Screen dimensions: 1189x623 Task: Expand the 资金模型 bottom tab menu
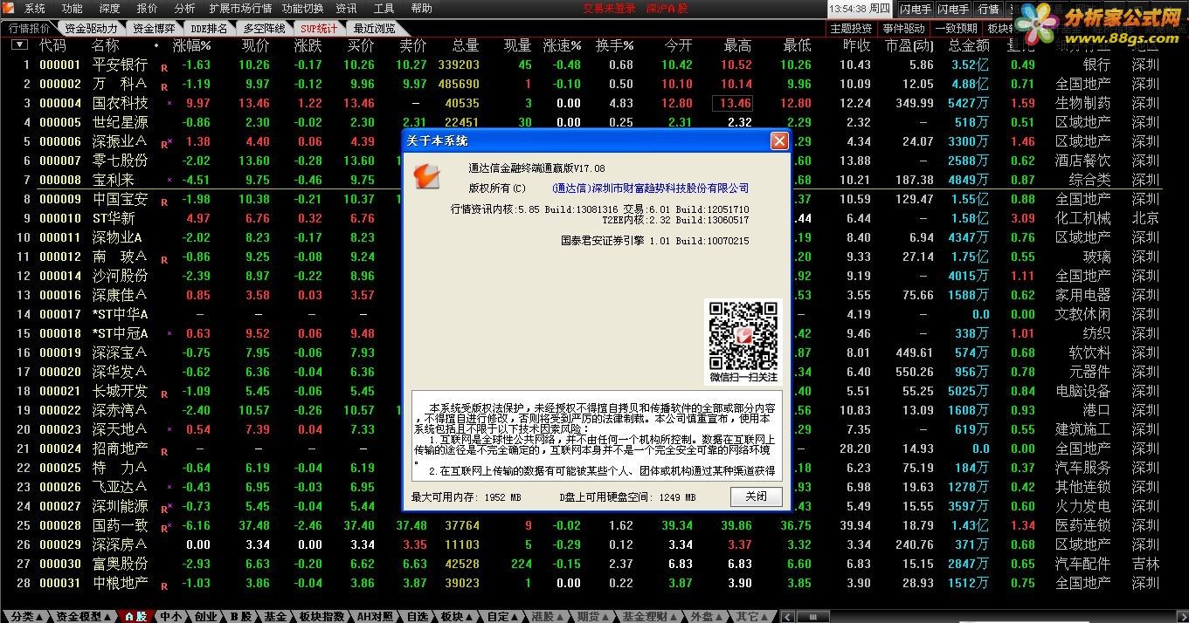point(108,617)
